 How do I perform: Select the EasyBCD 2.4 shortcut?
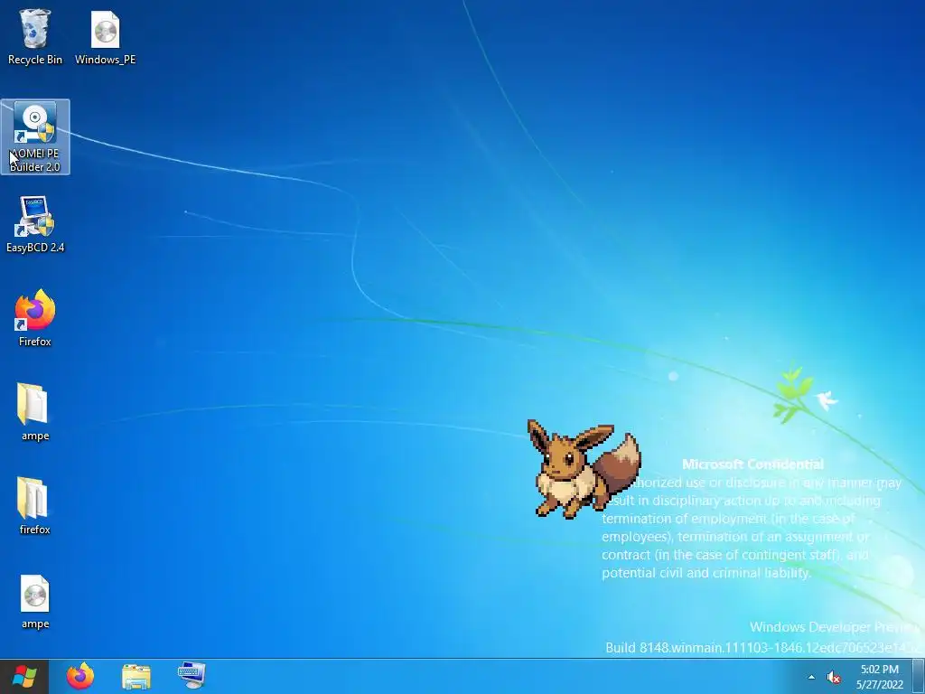coord(35,225)
